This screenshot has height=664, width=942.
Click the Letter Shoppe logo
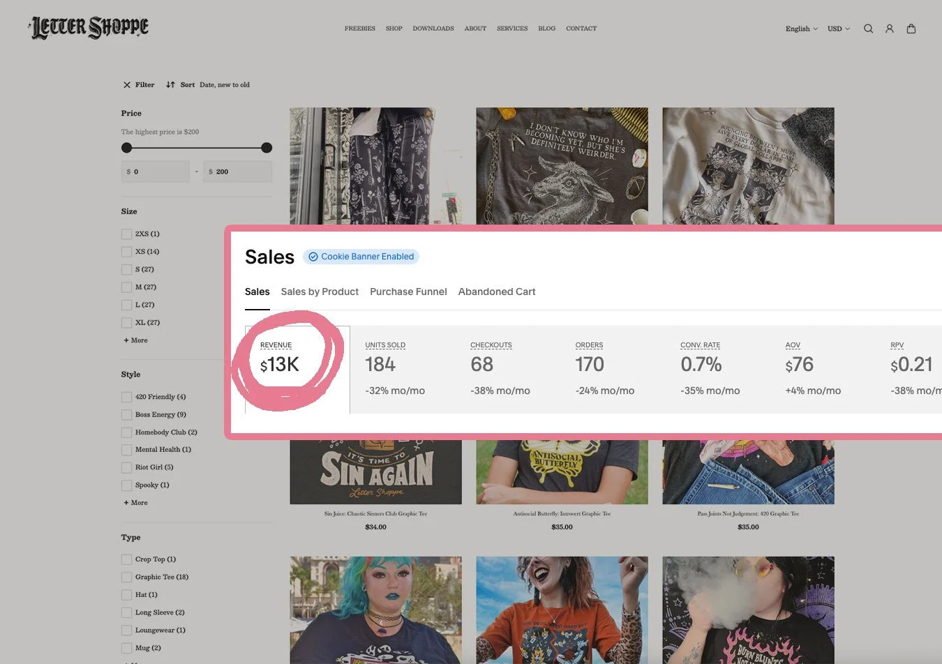(x=89, y=28)
